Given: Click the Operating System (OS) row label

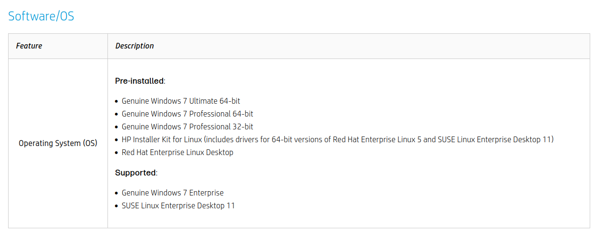Looking at the screenshot, I should click(58, 143).
